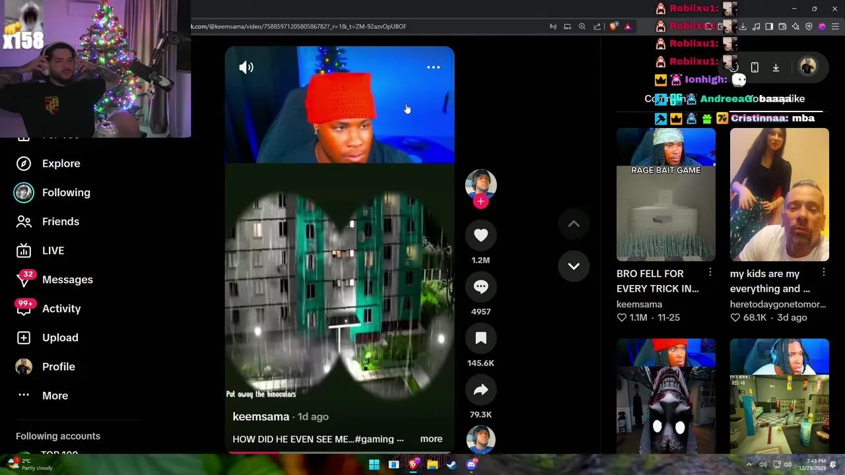Open comments via the speech bubble icon
This screenshot has width=845, height=475.
click(x=481, y=287)
